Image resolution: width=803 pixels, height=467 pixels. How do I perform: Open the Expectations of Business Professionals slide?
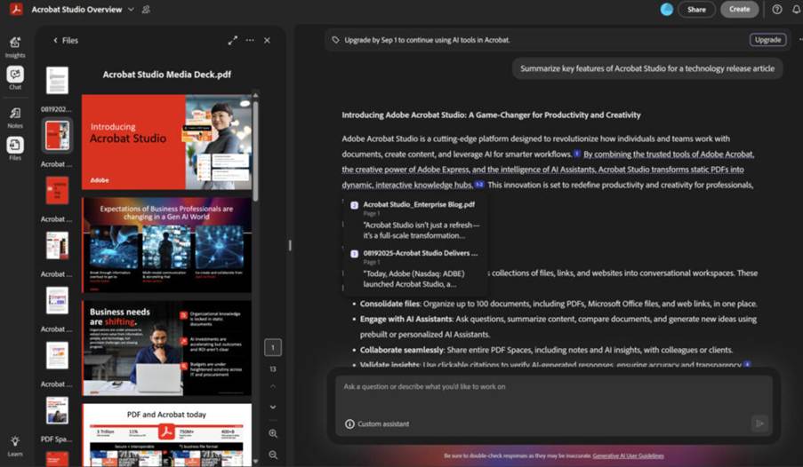[166, 245]
